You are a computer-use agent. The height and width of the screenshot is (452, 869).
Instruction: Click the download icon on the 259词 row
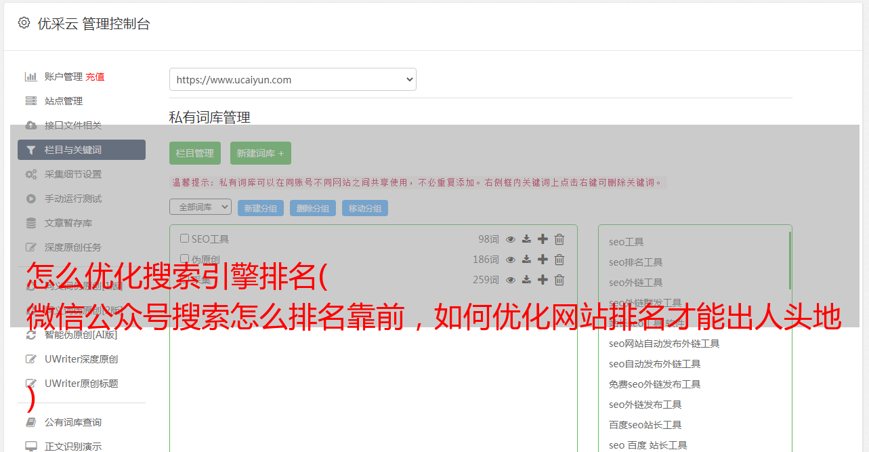(x=526, y=280)
